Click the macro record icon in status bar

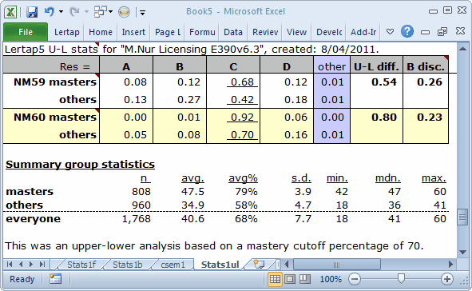pyautogui.click(x=55, y=279)
